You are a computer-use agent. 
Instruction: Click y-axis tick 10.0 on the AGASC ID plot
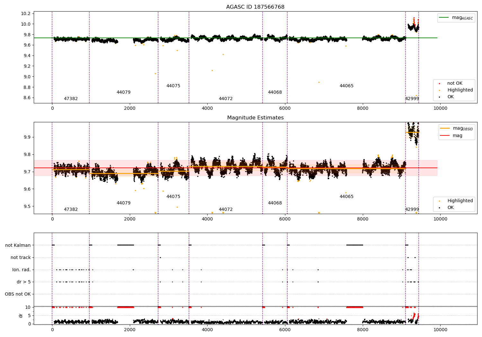coord(26,24)
